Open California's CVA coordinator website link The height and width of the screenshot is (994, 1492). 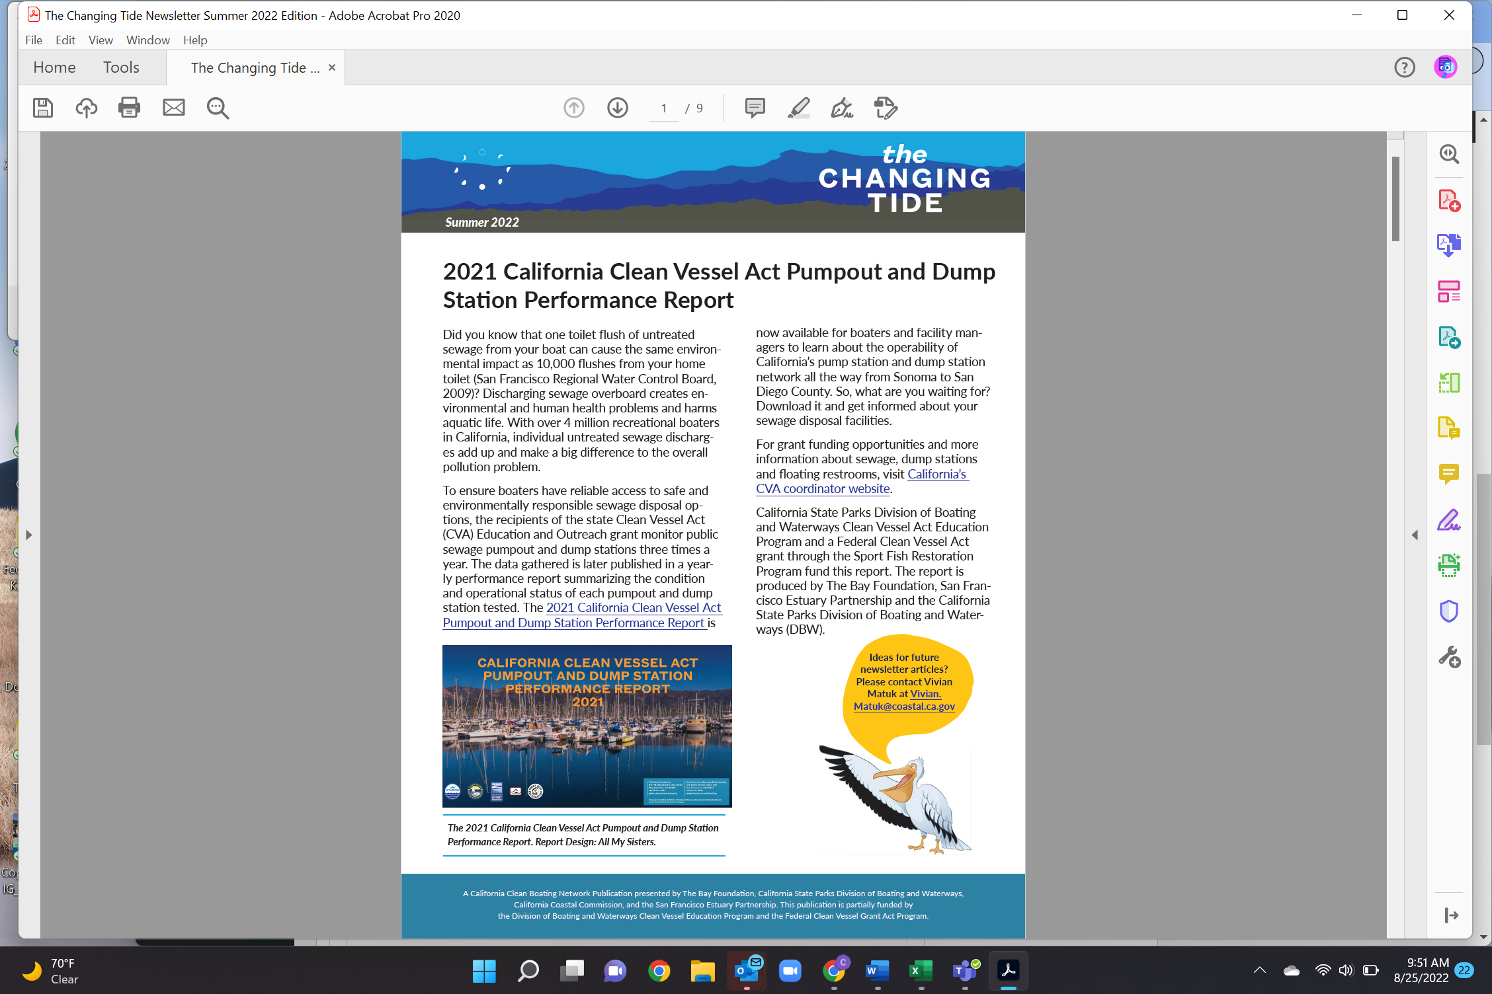coord(822,489)
